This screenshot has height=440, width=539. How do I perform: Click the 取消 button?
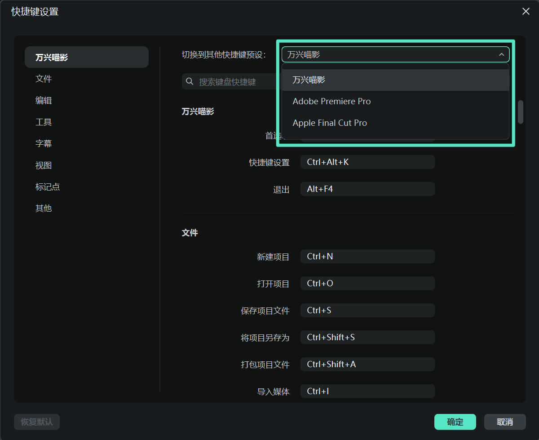click(505, 422)
